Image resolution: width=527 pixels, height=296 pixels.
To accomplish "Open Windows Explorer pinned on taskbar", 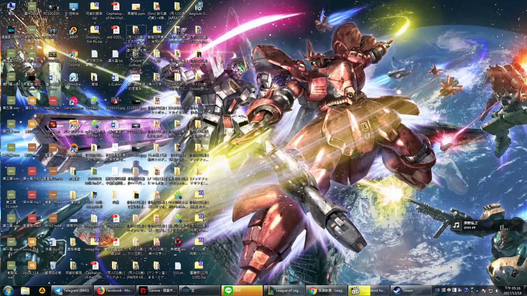I will 25,291.
